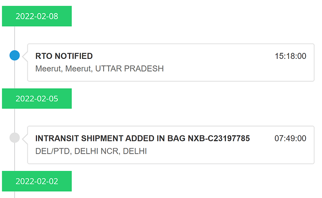Click timeline line between 2022-02-08 and blue dot
This screenshot has width=322, height=198.
tap(14, 38)
